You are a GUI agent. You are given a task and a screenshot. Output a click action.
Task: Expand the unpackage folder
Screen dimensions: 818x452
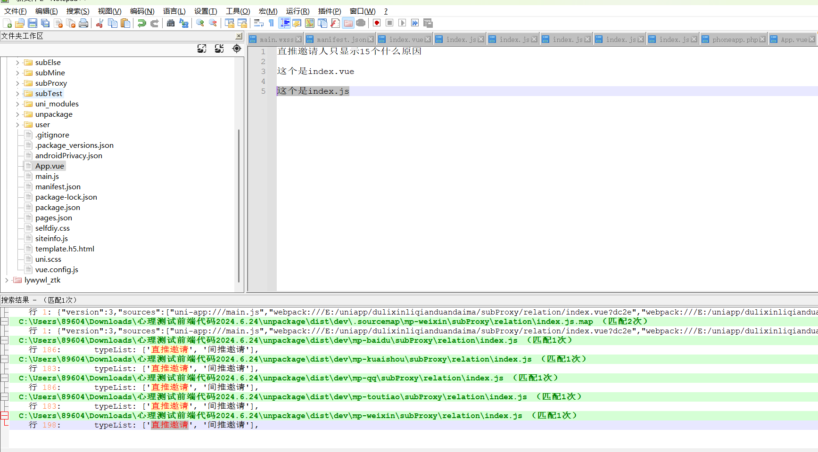click(17, 114)
